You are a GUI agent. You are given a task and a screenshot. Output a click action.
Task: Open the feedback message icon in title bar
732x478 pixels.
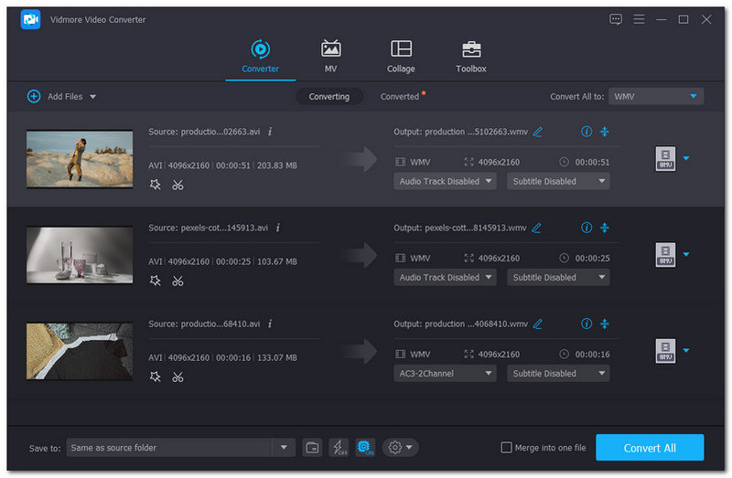tap(616, 19)
